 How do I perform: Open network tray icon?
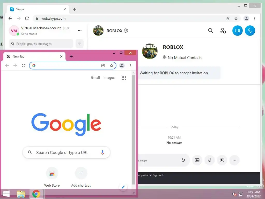[241, 194]
